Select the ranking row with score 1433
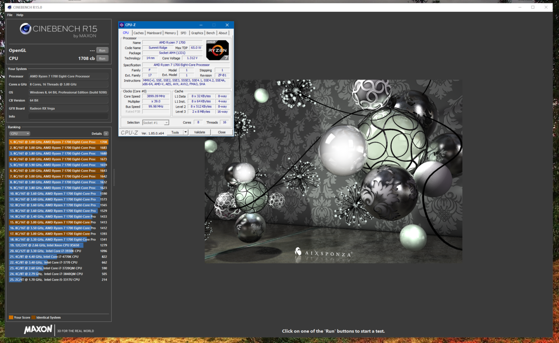This screenshot has width=559, height=343. click(59, 217)
